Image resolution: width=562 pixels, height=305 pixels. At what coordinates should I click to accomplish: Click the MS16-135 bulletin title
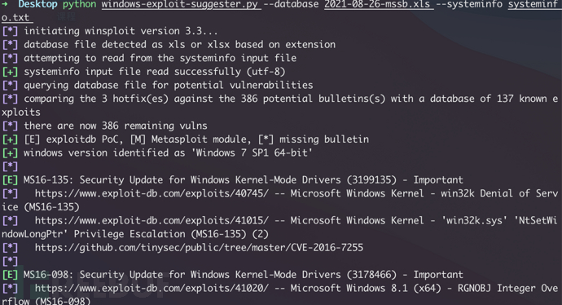pyautogui.click(x=243, y=179)
